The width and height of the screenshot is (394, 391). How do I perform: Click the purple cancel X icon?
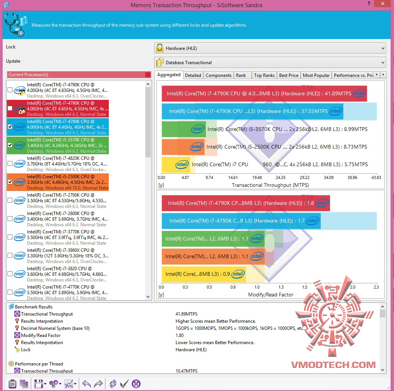pos(136,384)
